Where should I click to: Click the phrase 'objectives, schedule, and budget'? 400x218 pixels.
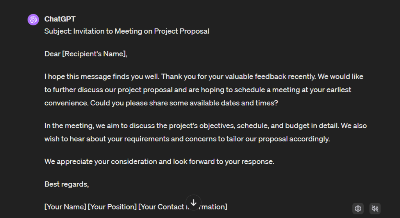pyautogui.click(x=251, y=126)
